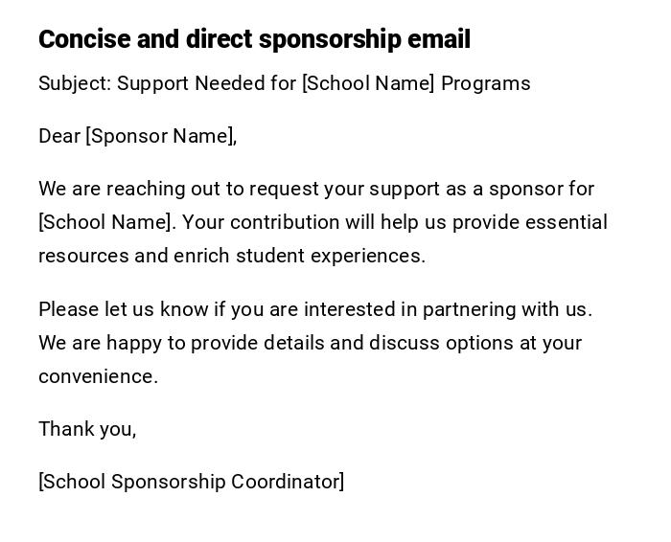Select the [School Sponsorship Coordinator] signature placeholder
This screenshot has width=671, height=542.
coord(191,482)
